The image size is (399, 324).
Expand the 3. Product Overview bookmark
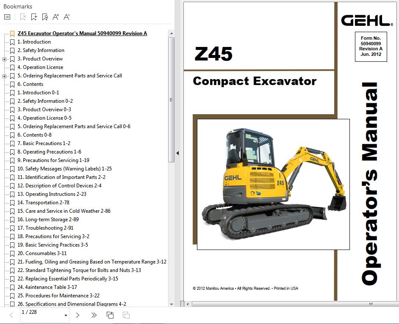pyautogui.click(x=4, y=59)
